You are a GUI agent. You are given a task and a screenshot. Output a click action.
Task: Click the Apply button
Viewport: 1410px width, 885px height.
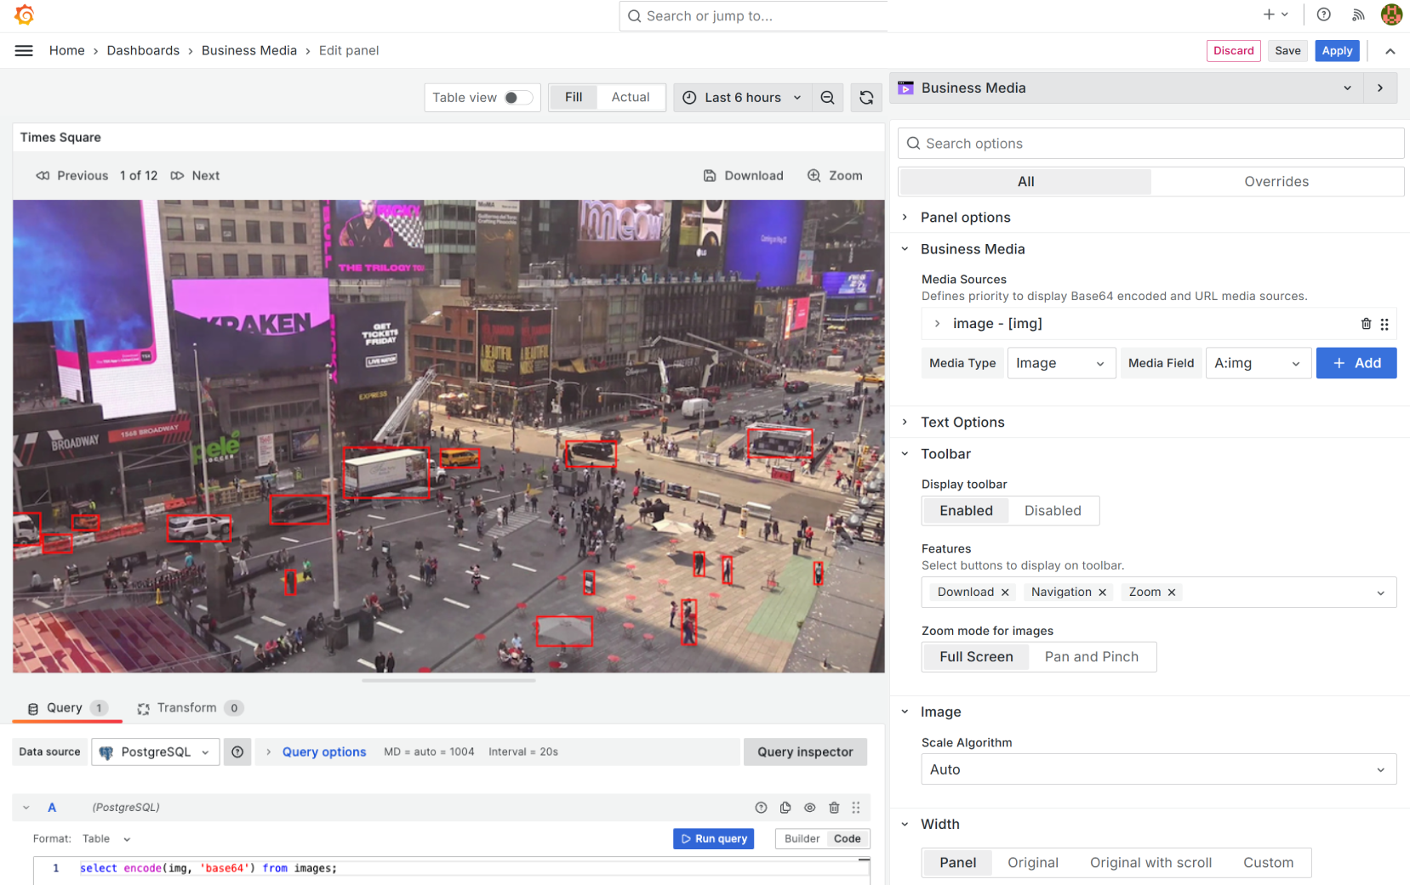[1336, 51]
